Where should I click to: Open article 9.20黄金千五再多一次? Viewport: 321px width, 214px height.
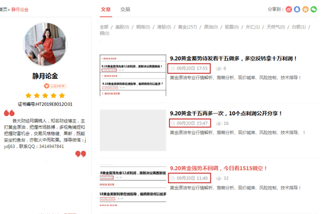point(226,113)
